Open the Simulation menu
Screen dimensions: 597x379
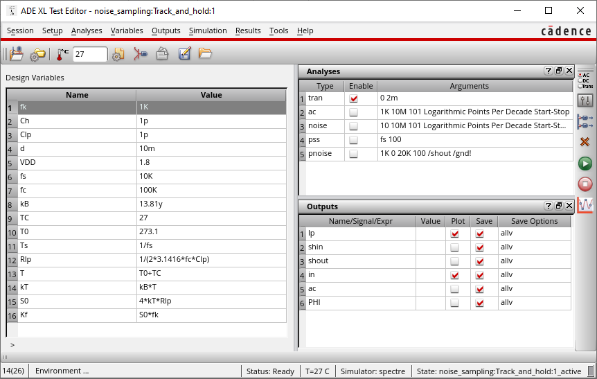pyautogui.click(x=208, y=30)
